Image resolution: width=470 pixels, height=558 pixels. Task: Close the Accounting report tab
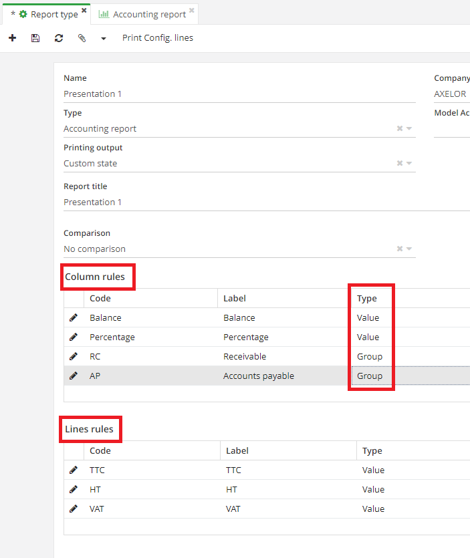192,11
